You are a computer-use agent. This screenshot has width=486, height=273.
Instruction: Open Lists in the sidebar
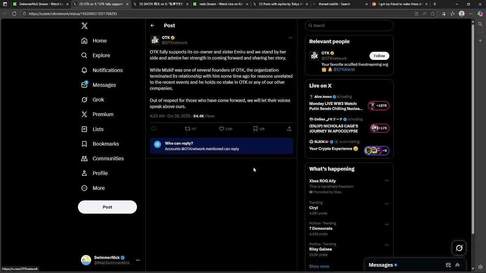pyautogui.click(x=93, y=129)
